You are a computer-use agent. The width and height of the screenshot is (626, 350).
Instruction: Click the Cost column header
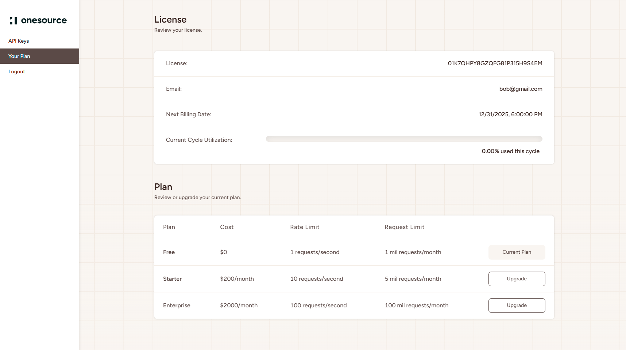(227, 227)
